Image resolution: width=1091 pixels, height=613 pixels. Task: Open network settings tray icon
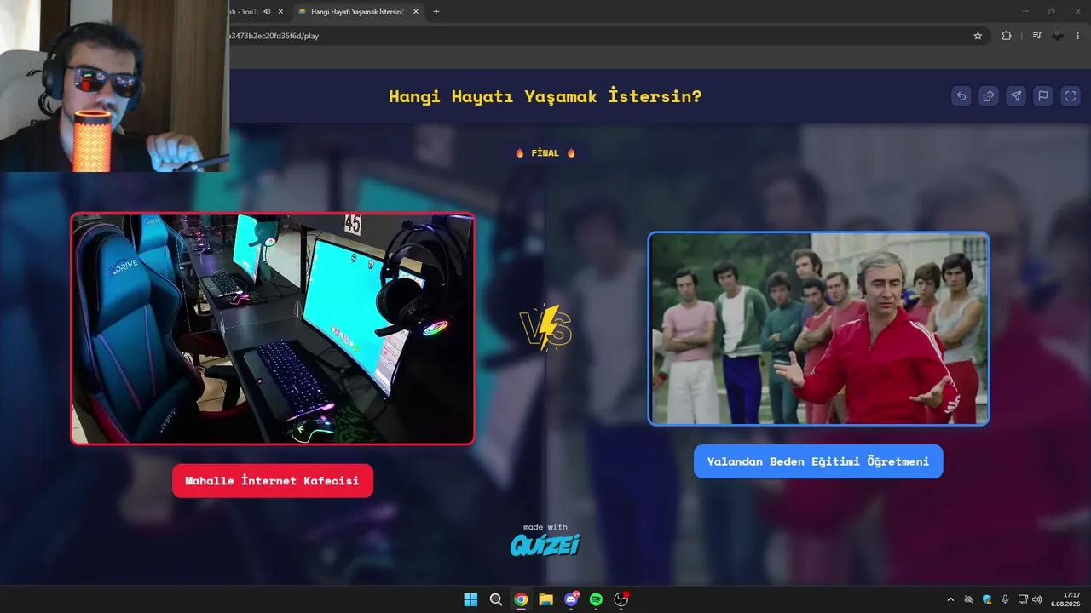1023,599
